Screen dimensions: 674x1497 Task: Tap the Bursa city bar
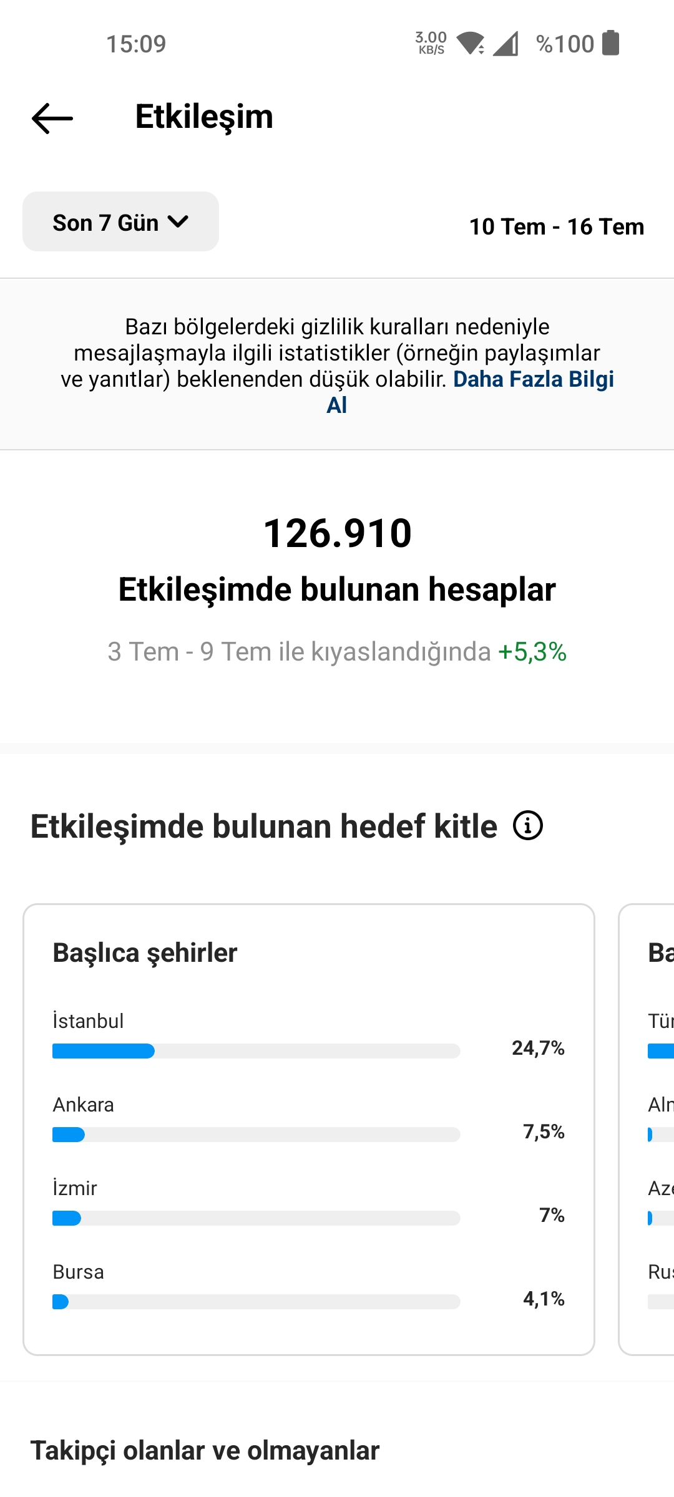256,1302
